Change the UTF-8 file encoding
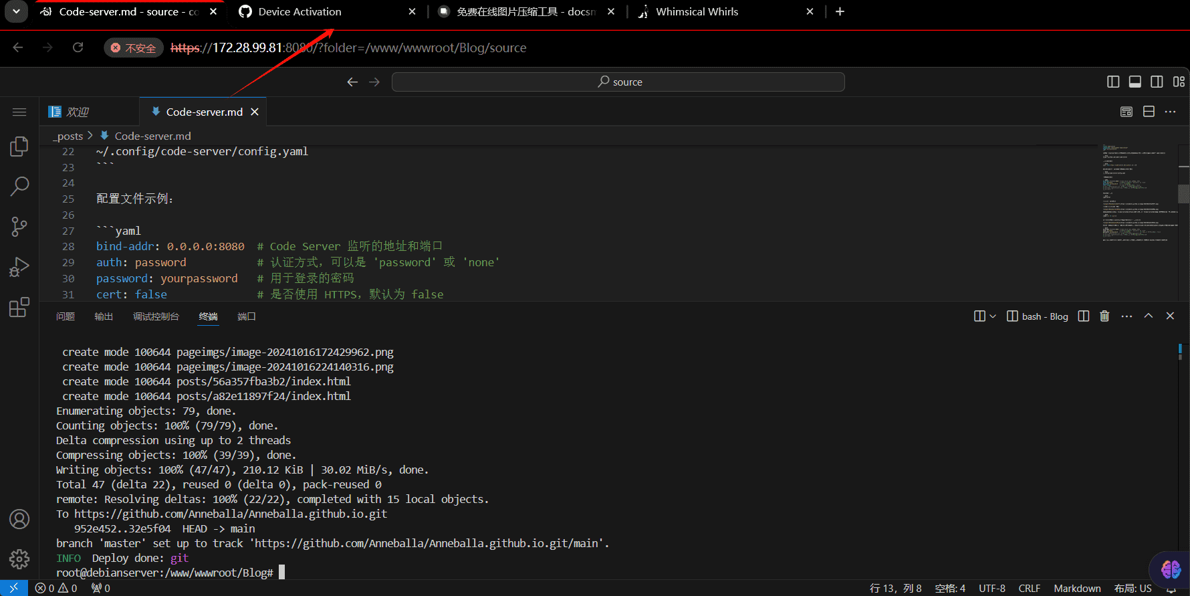Screen dimensions: 1190x596 (992, 588)
